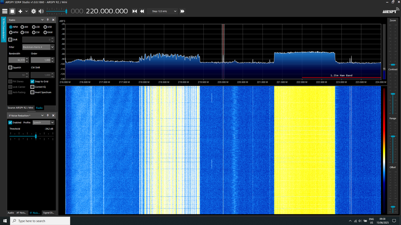Switch to the Signal Diagnostics tab
Image resolution: width=401 pixels, height=225 pixels.
(x=49, y=213)
